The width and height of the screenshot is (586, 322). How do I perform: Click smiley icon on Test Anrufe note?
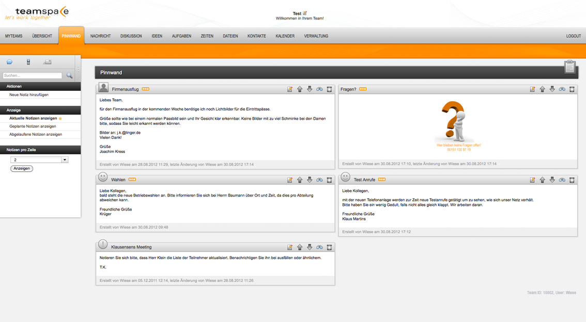tap(345, 177)
